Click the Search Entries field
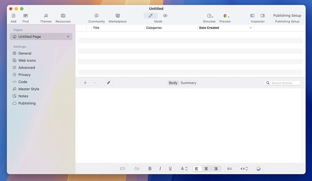The height and width of the screenshot is (181, 312). (x=284, y=83)
